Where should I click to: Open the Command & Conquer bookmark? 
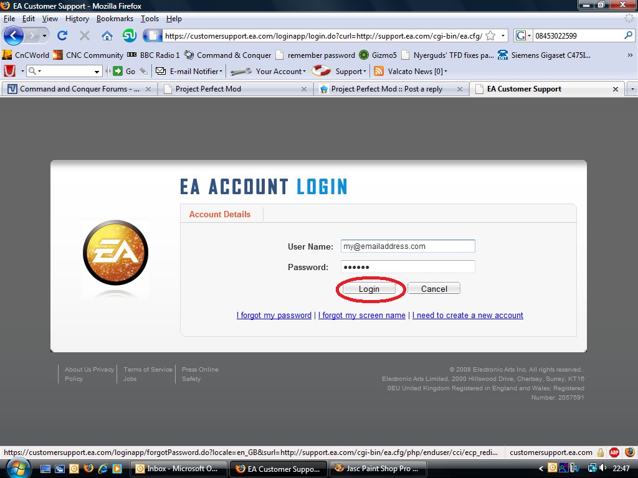[x=227, y=55]
